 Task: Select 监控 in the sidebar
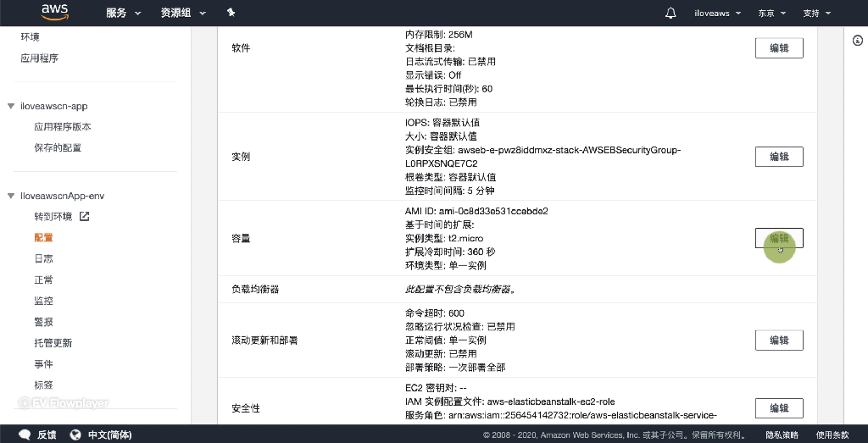(44, 301)
